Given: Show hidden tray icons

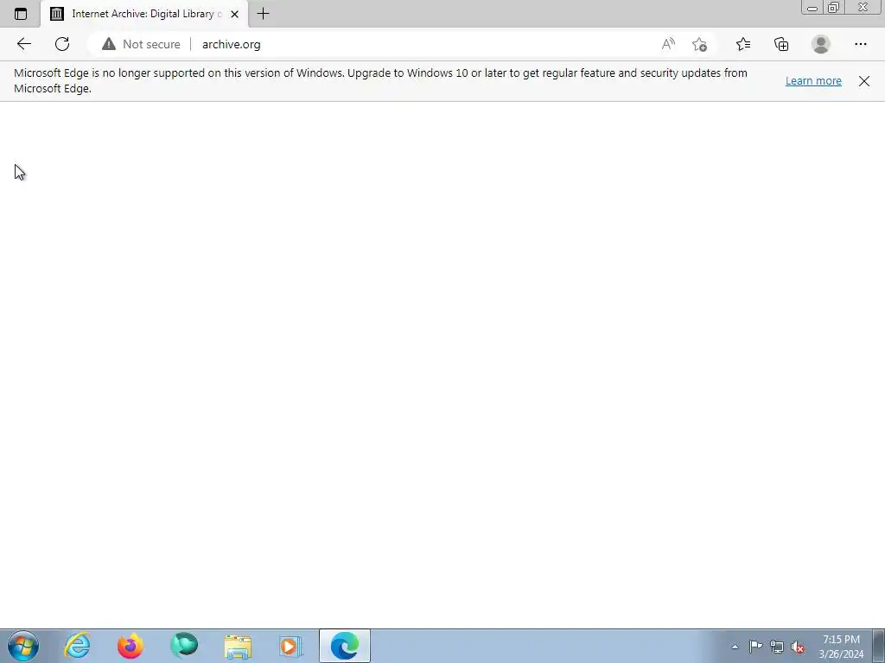Looking at the screenshot, I should [735, 647].
